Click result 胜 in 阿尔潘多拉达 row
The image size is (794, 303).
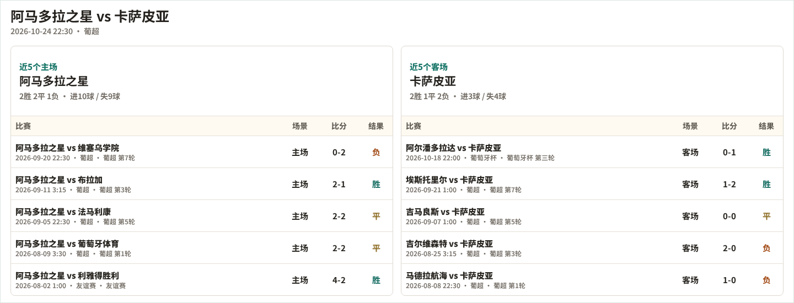point(766,152)
